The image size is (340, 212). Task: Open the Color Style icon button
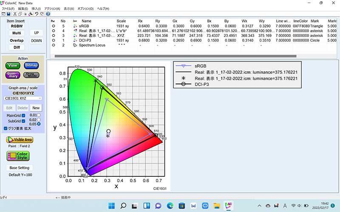pos(18,156)
